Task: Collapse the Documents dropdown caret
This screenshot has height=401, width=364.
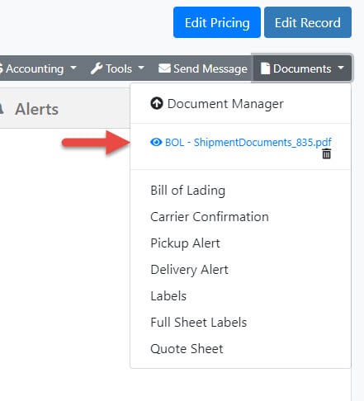Action: tap(341, 67)
